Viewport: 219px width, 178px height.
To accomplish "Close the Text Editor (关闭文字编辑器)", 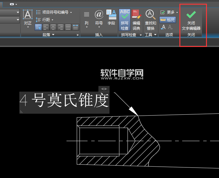I will tap(191, 20).
